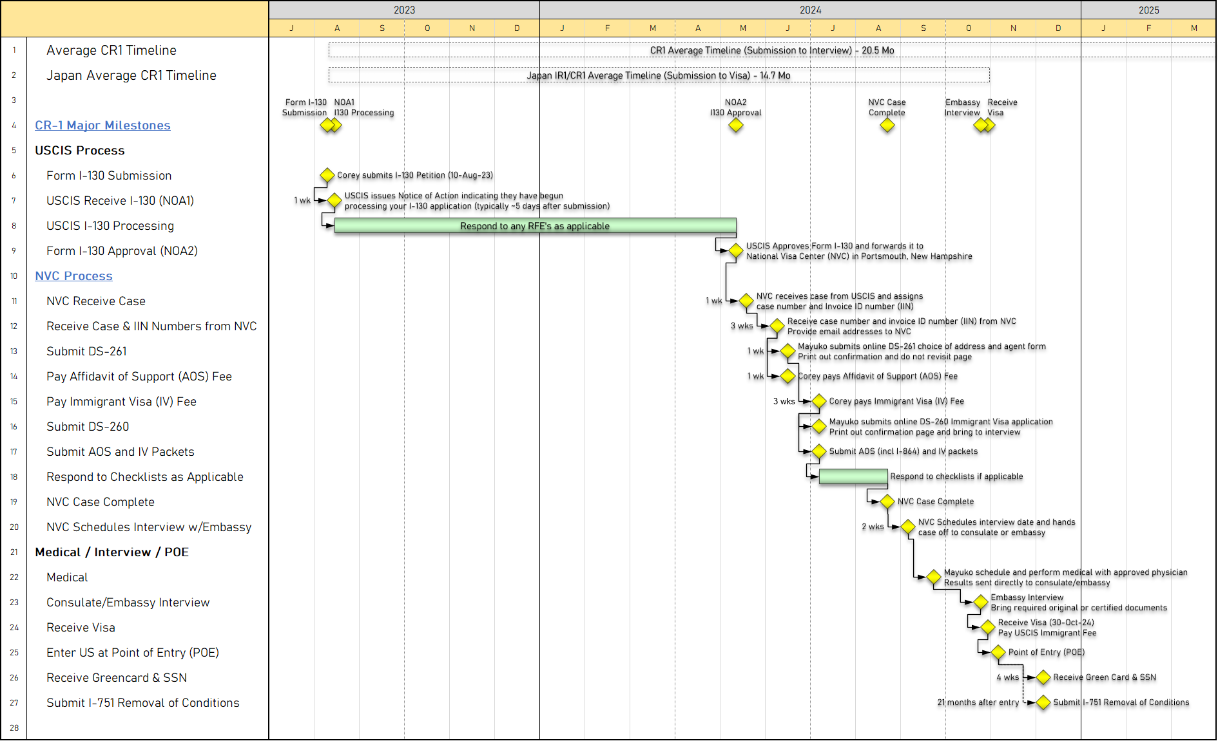Select 'NVC Receive Case' task name
Screen dimensions: 1218x741
click(x=96, y=301)
